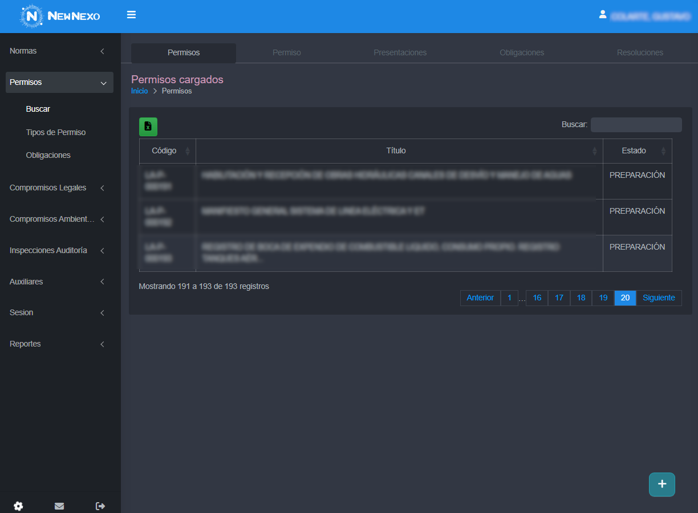Open messages envelope icon
Image resolution: width=698 pixels, height=513 pixels.
coord(59,506)
